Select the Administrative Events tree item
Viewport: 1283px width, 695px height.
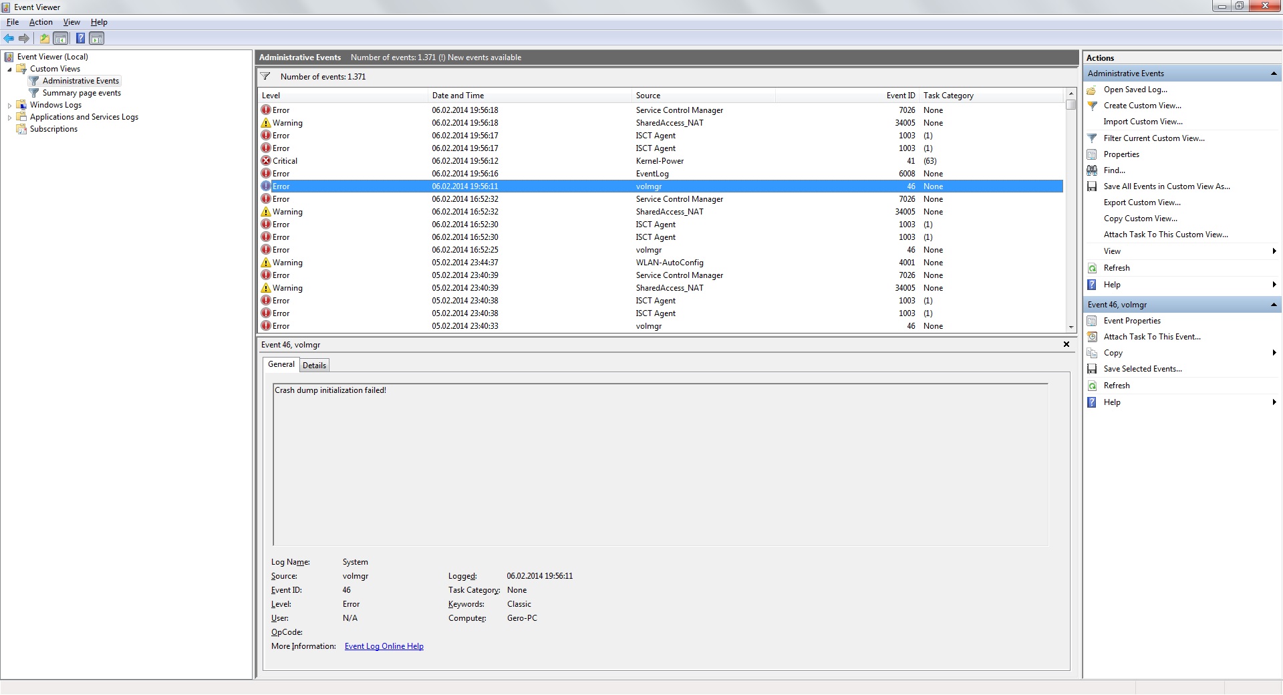pyautogui.click(x=81, y=81)
